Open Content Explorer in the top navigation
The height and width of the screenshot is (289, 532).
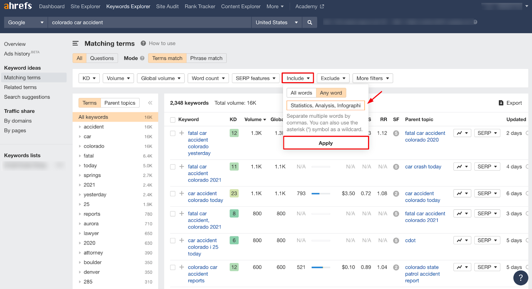click(241, 6)
